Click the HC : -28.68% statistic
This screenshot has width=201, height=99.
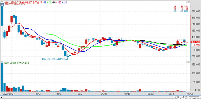coord(181,11)
